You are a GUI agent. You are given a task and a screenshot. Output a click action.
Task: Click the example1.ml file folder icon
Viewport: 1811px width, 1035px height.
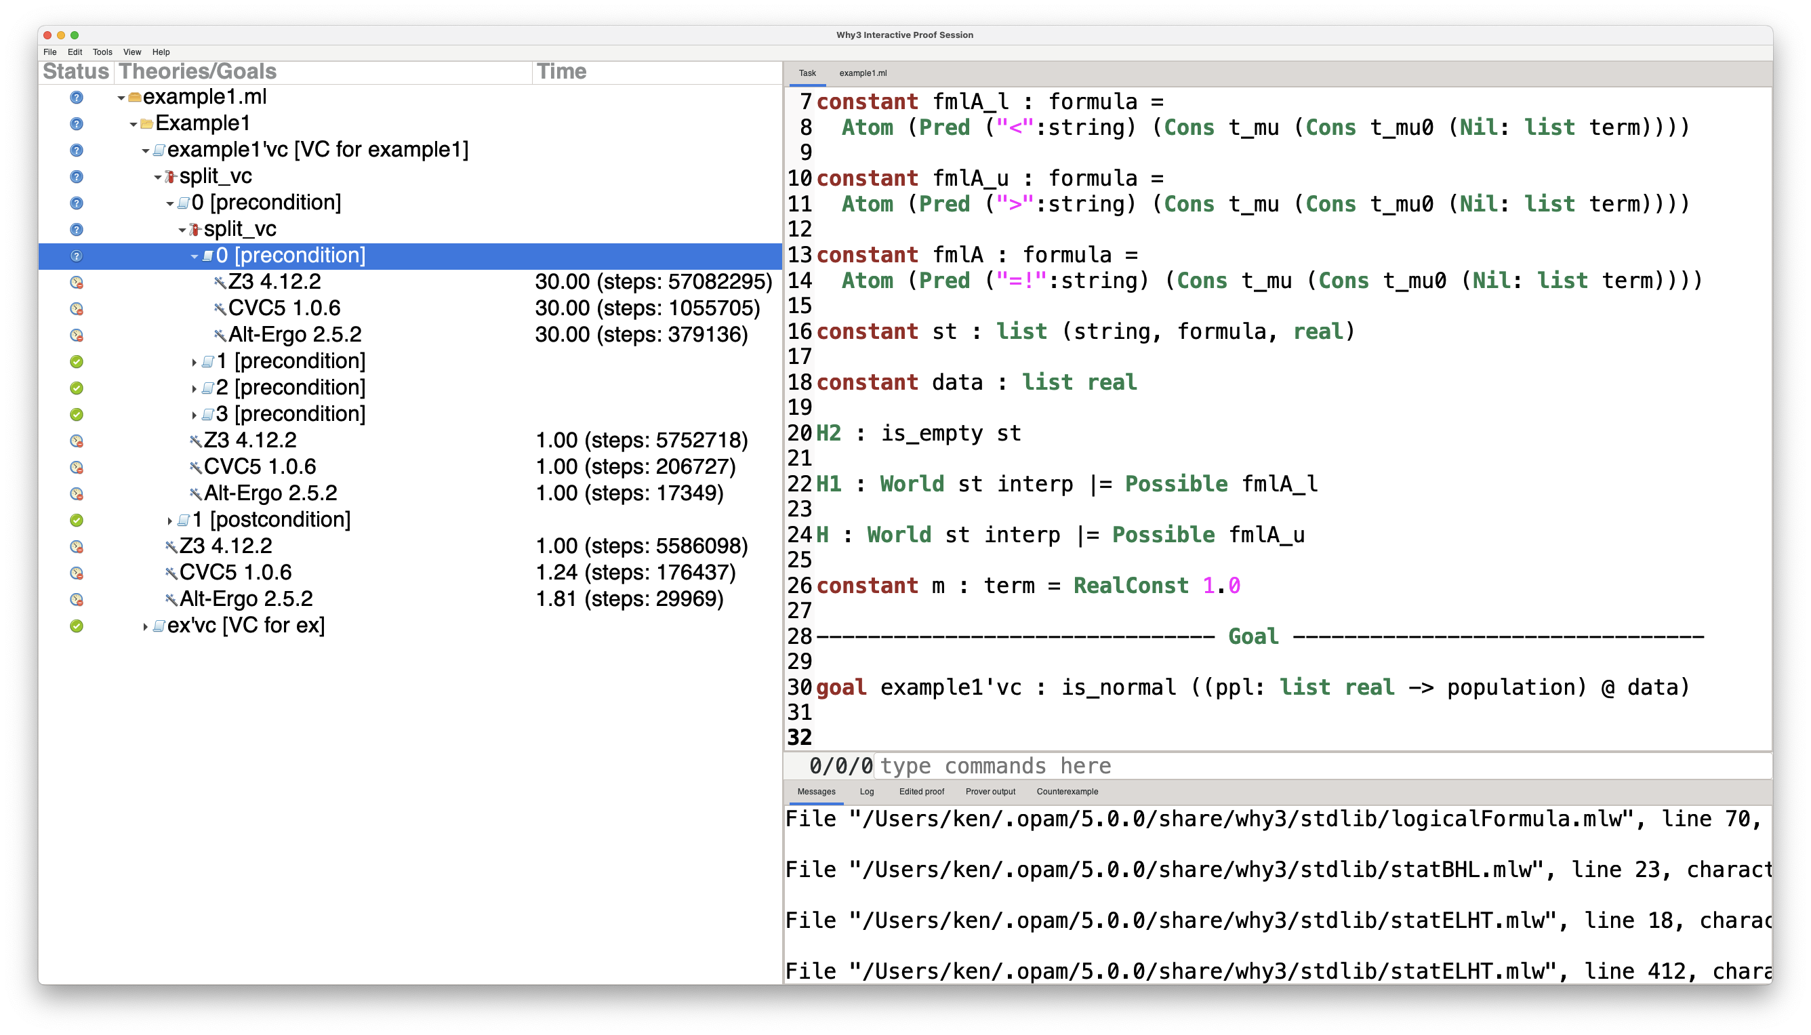click(x=134, y=98)
